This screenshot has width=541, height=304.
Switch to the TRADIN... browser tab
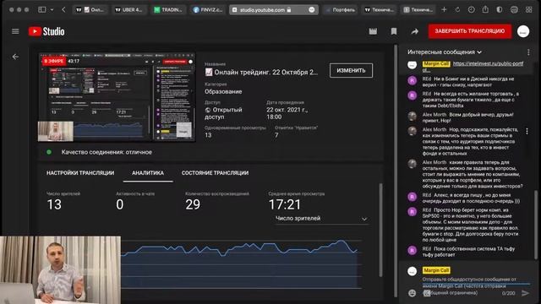[168, 9]
